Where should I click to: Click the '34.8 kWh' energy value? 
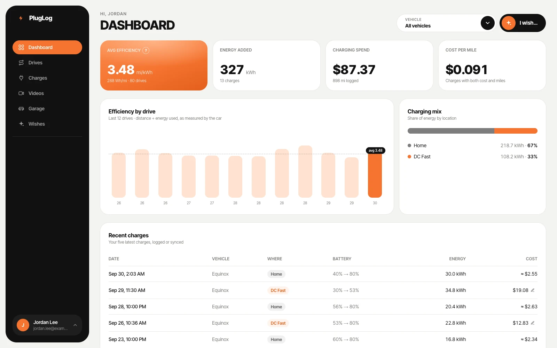pos(456,291)
